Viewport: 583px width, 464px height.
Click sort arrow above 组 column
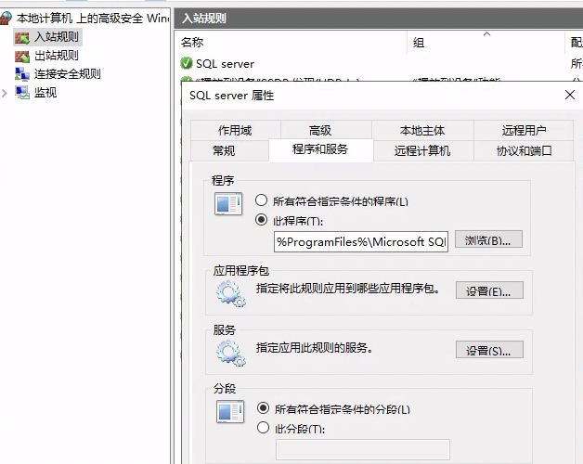point(486,34)
